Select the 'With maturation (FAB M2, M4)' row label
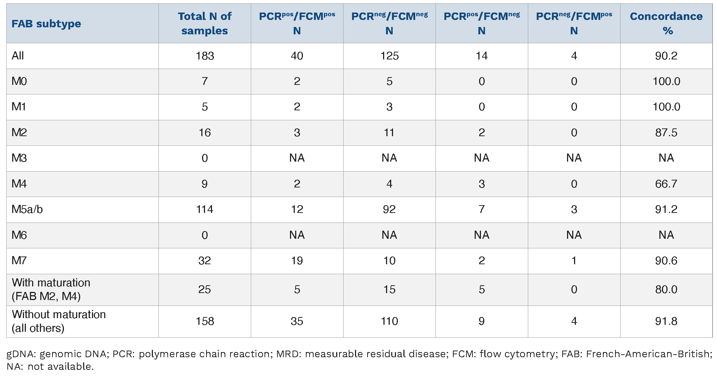This screenshot has width=717, height=379. (51, 289)
